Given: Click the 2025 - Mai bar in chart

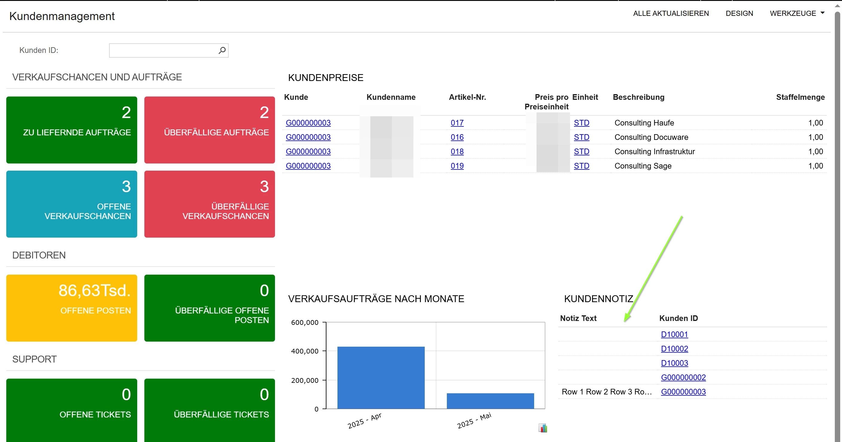Looking at the screenshot, I should coord(490,401).
